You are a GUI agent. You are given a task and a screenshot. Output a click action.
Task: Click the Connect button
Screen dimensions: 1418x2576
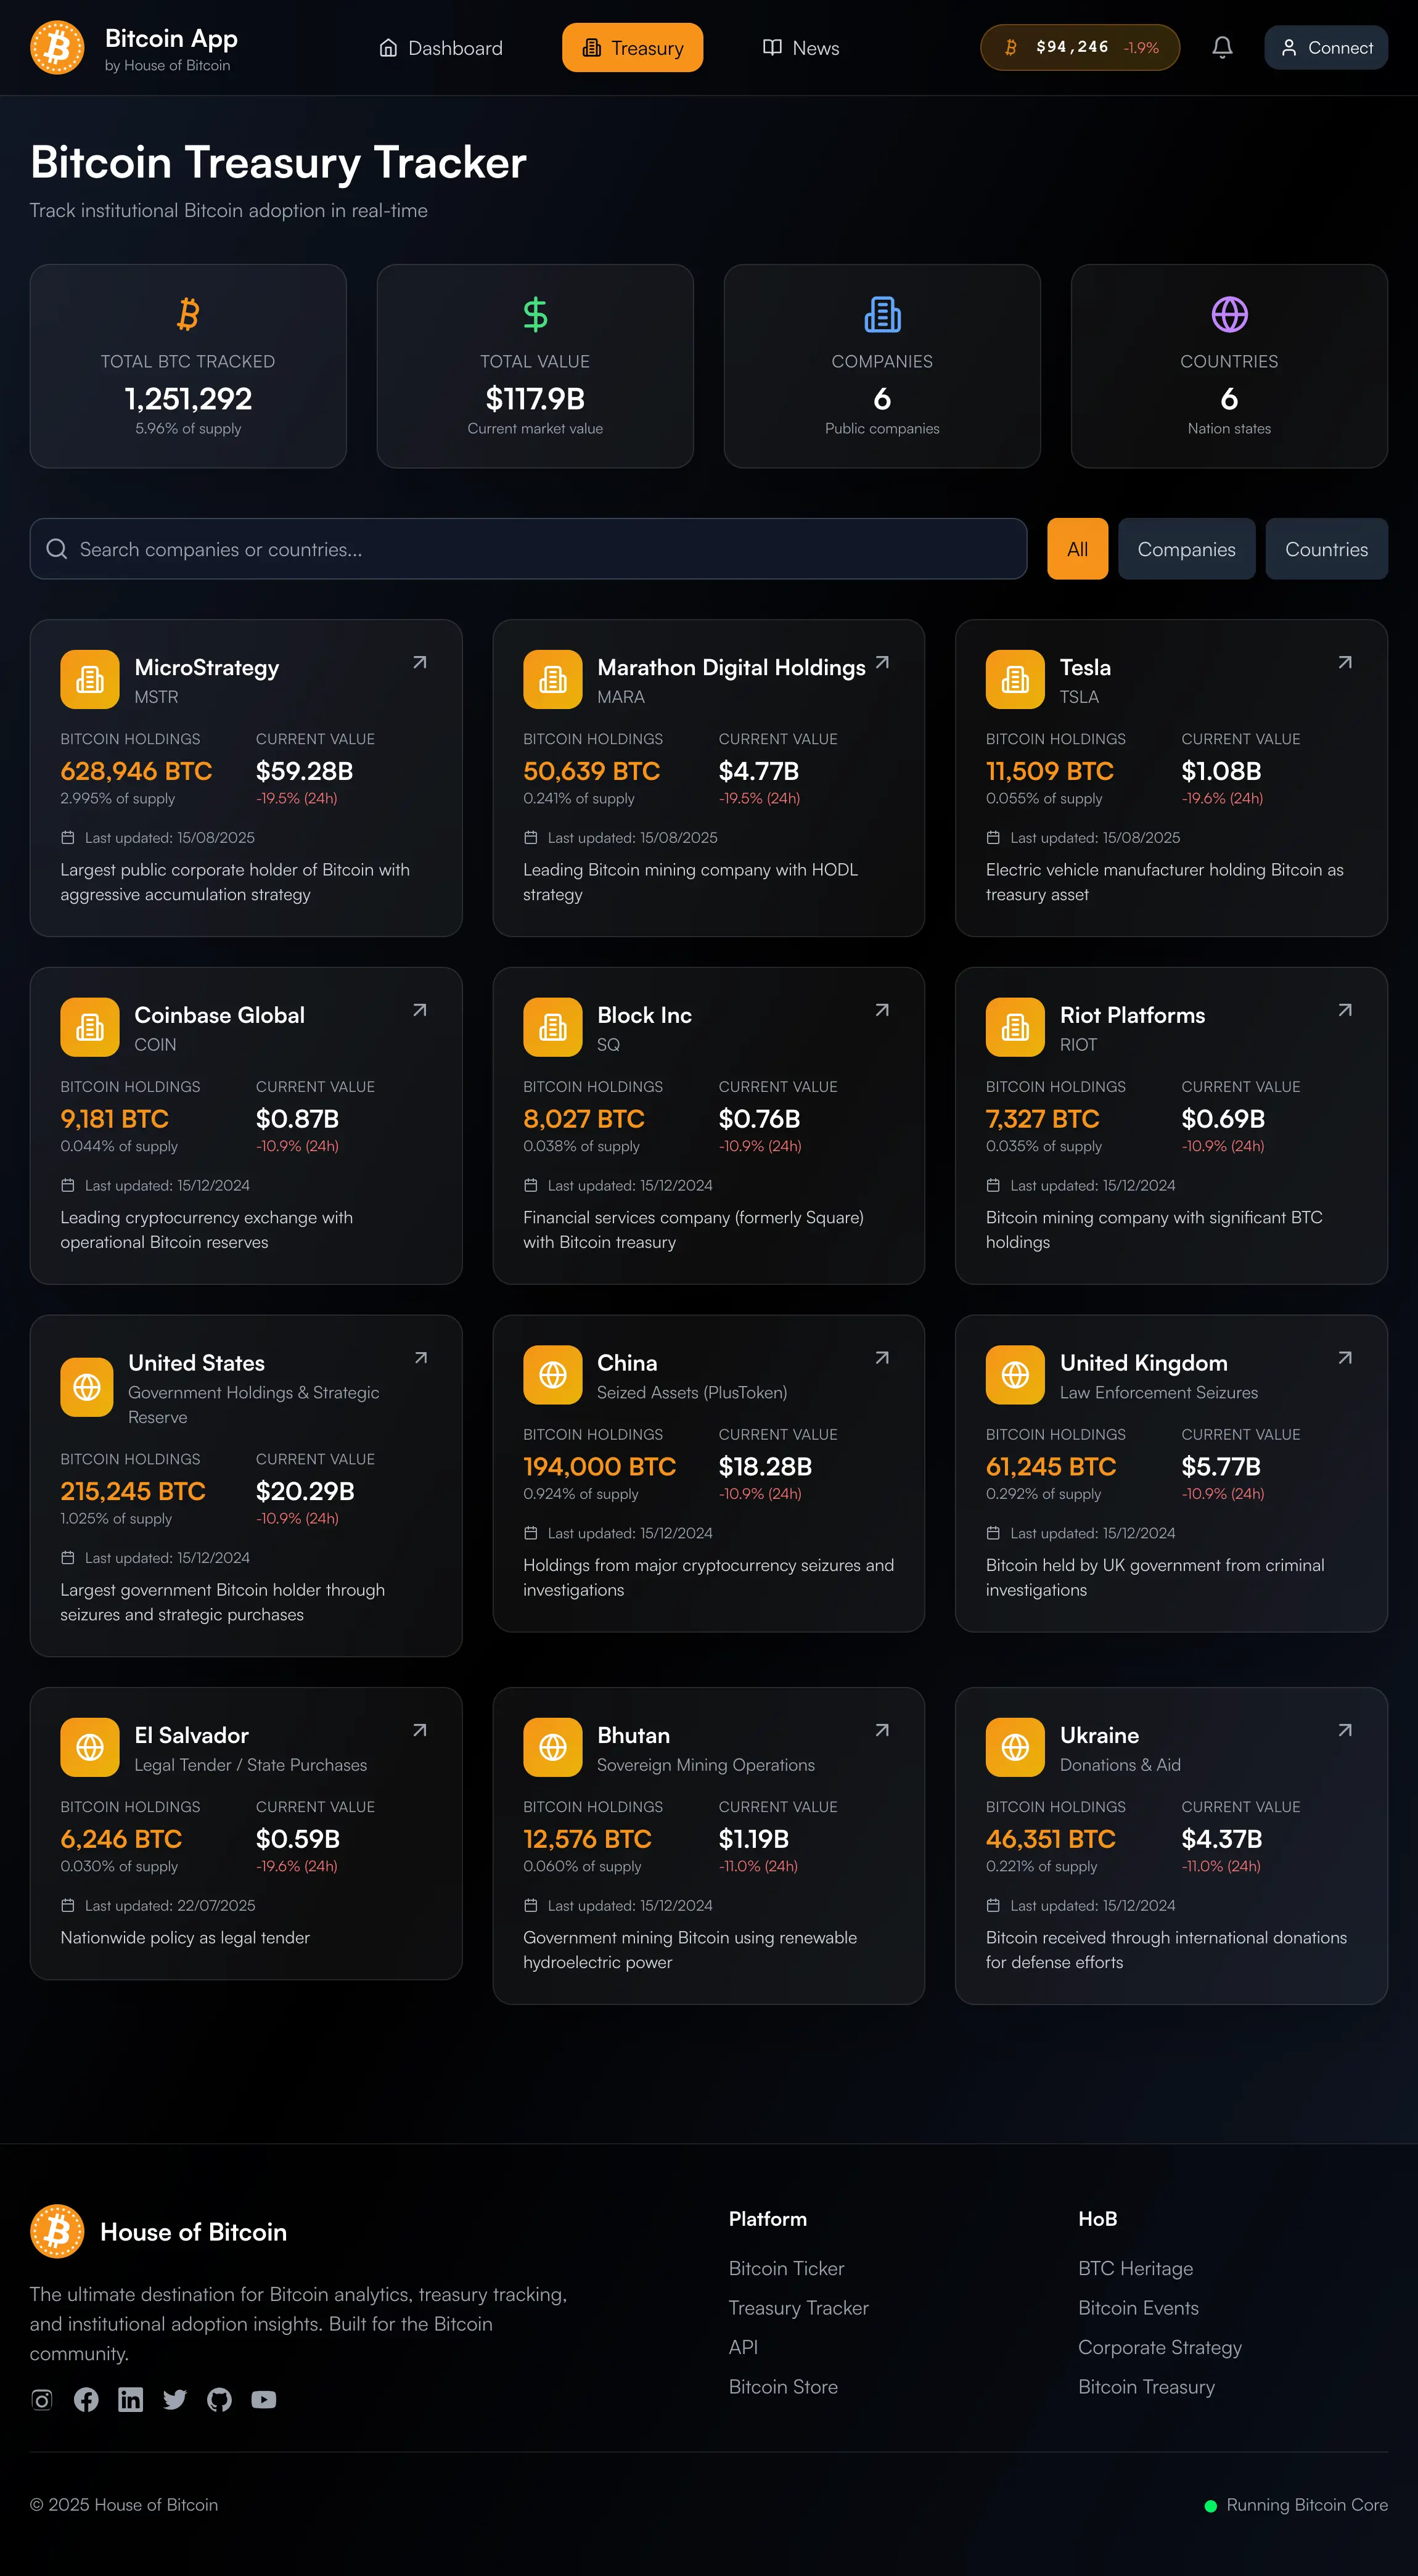(1325, 47)
